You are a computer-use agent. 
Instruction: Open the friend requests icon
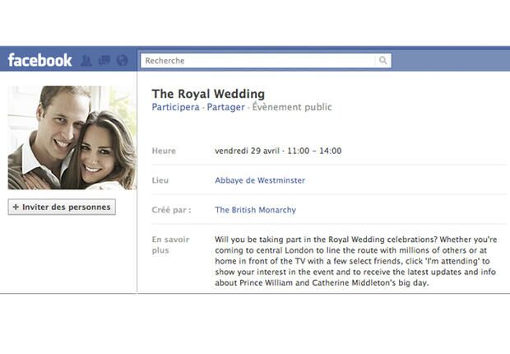click(86, 61)
